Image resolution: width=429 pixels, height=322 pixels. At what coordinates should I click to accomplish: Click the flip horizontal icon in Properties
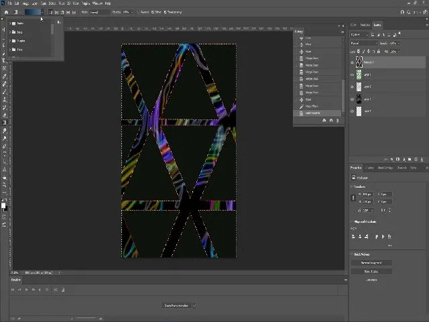[383, 210]
